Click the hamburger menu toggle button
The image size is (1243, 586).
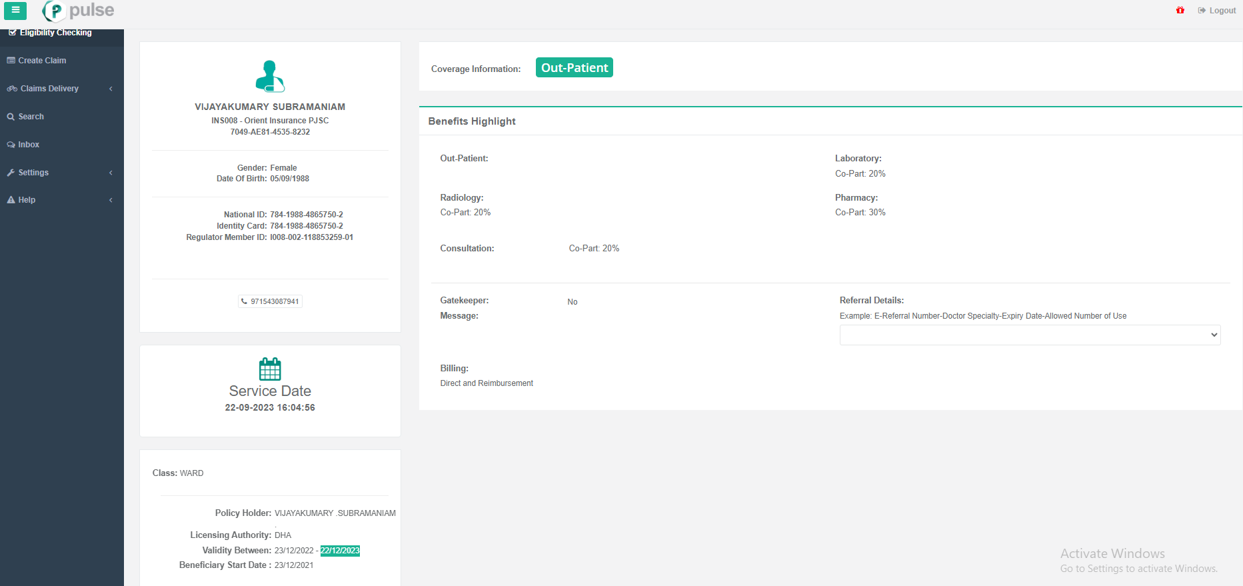(x=15, y=11)
